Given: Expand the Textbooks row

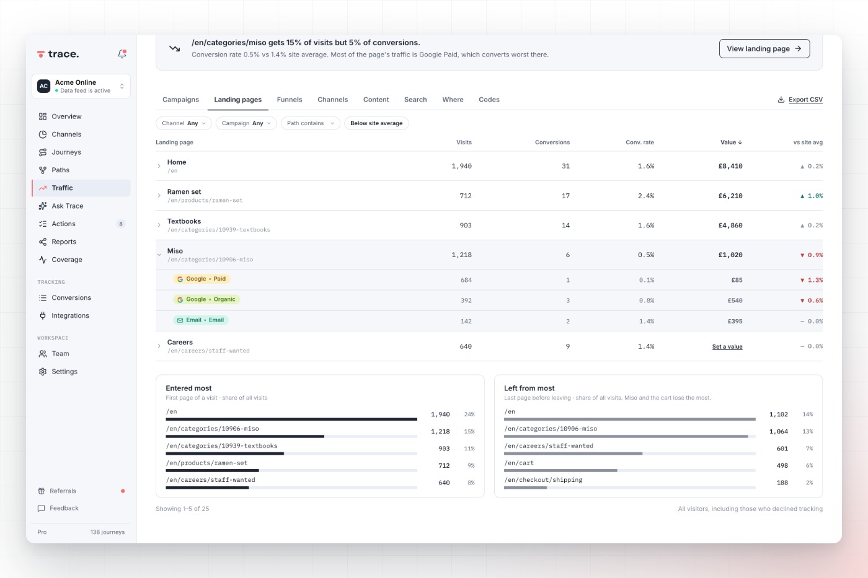Looking at the screenshot, I should tap(159, 225).
